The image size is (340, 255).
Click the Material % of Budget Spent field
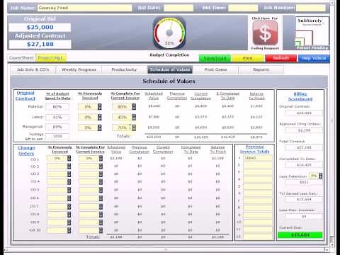click(57, 107)
